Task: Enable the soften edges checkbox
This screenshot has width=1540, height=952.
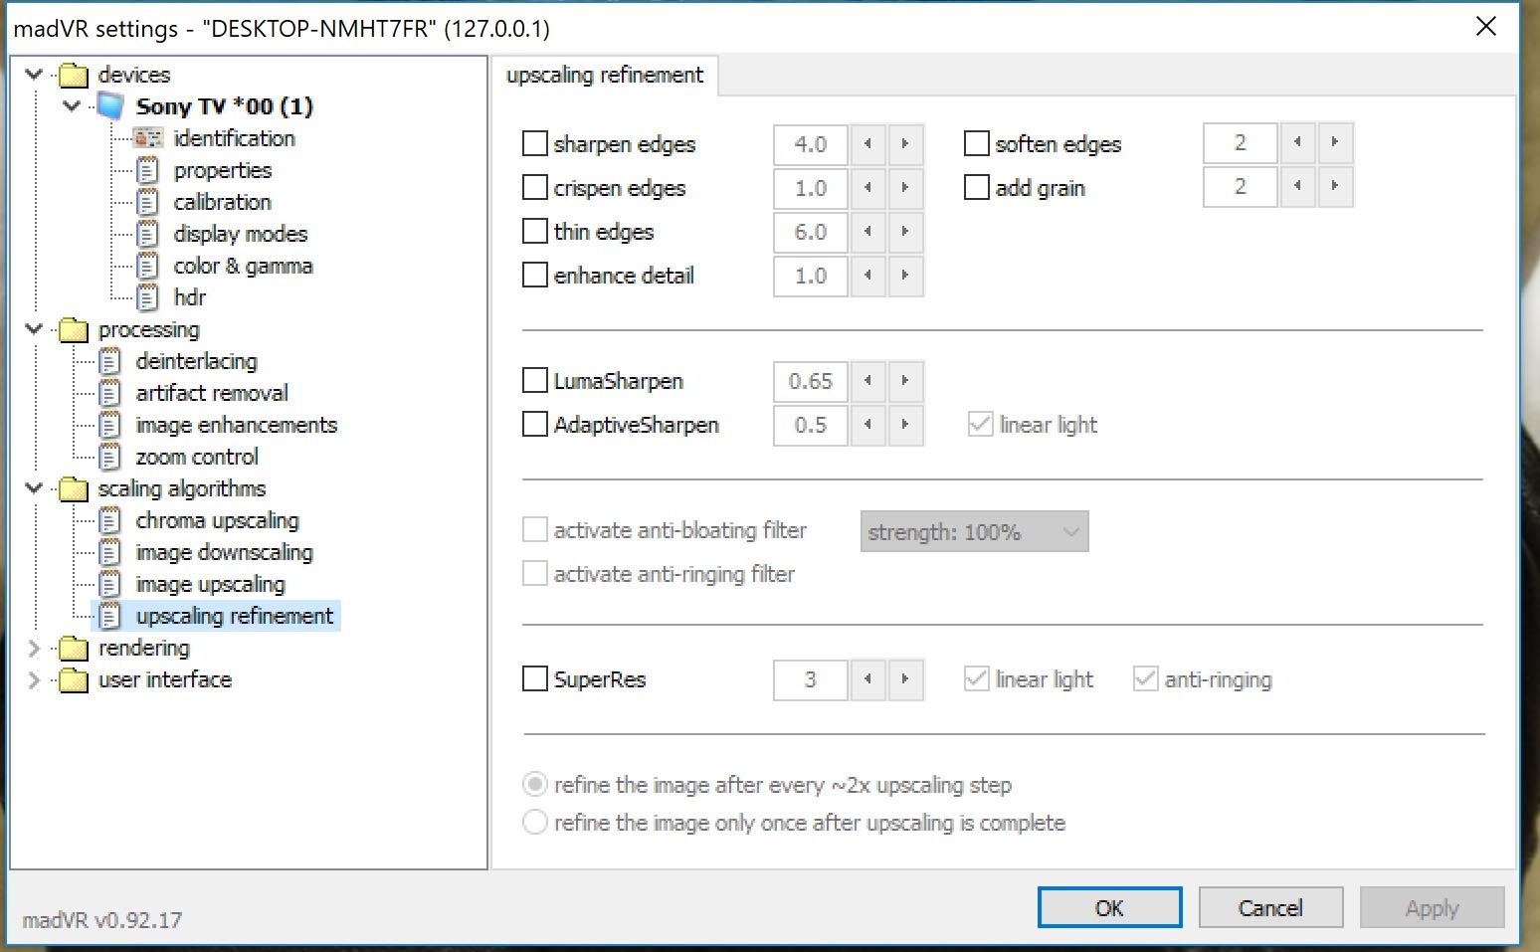Action: tap(977, 143)
